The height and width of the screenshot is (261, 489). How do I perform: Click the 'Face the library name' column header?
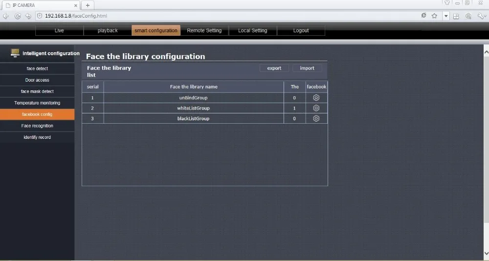click(194, 87)
